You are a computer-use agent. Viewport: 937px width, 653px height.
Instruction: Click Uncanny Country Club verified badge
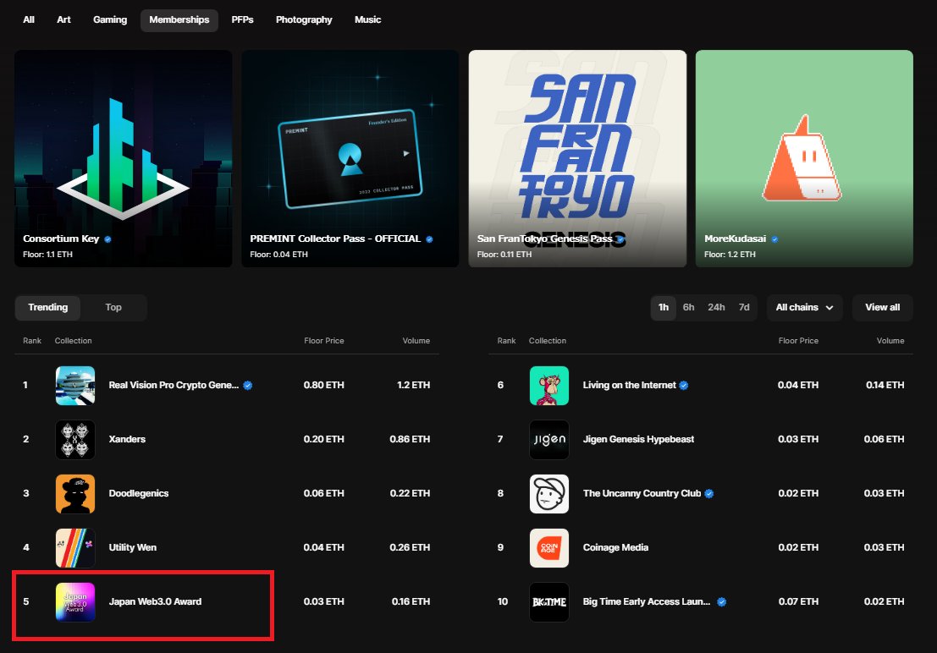coord(708,493)
